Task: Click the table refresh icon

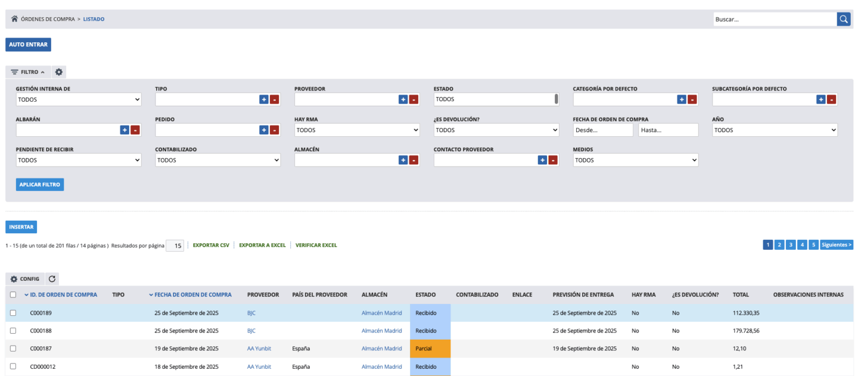Action: [x=52, y=278]
